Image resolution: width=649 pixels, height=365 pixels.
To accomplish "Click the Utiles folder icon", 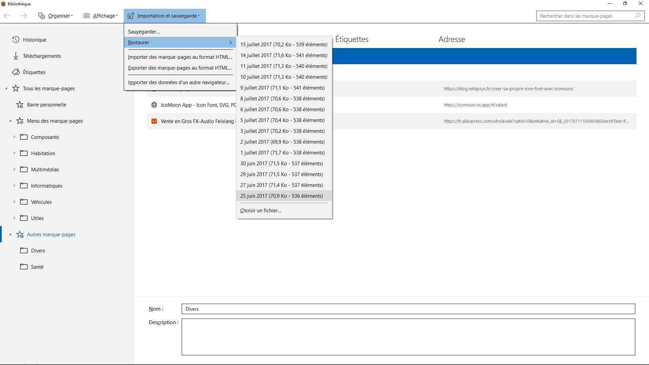I will pyautogui.click(x=24, y=218).
